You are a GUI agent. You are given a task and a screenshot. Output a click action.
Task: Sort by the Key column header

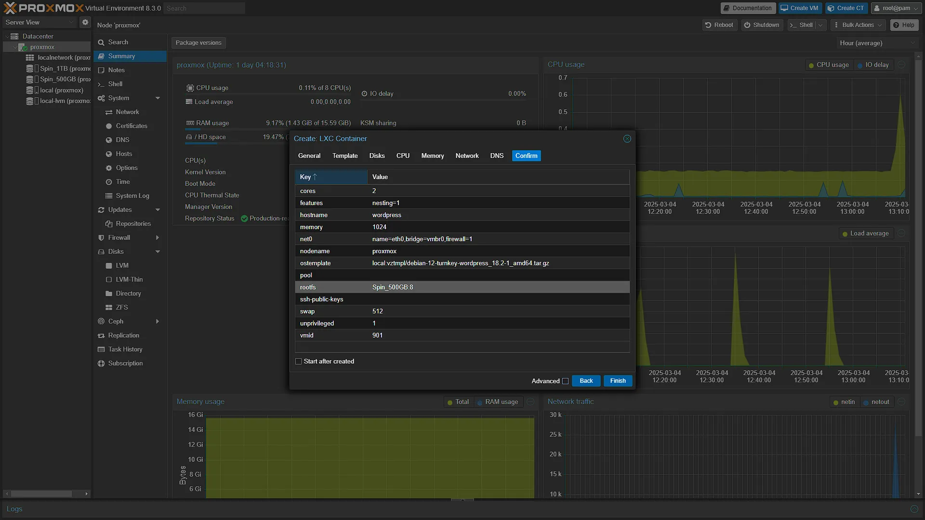[x=331, y=177]
